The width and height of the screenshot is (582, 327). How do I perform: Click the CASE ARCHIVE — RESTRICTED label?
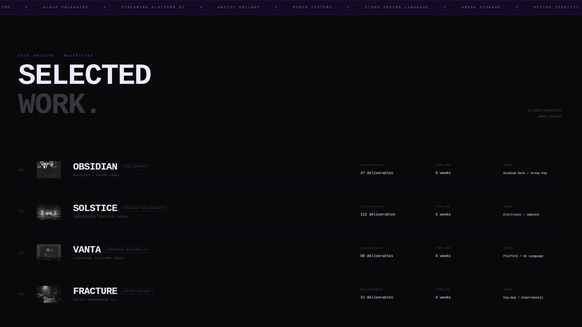pyautogui.click(x=56, y=56)
